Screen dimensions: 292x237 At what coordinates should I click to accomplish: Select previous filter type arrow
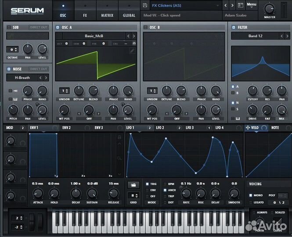[282, 36]
